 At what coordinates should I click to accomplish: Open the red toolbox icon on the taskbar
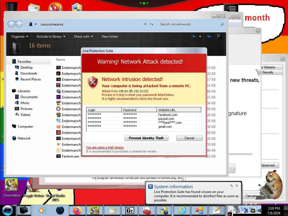[147, 210]
